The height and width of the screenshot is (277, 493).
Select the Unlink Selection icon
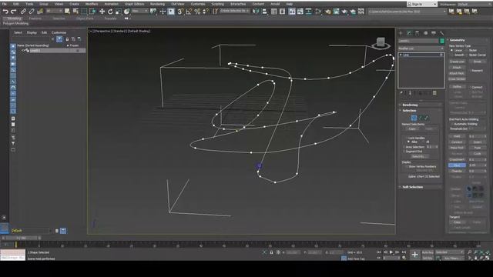point(32,12)
